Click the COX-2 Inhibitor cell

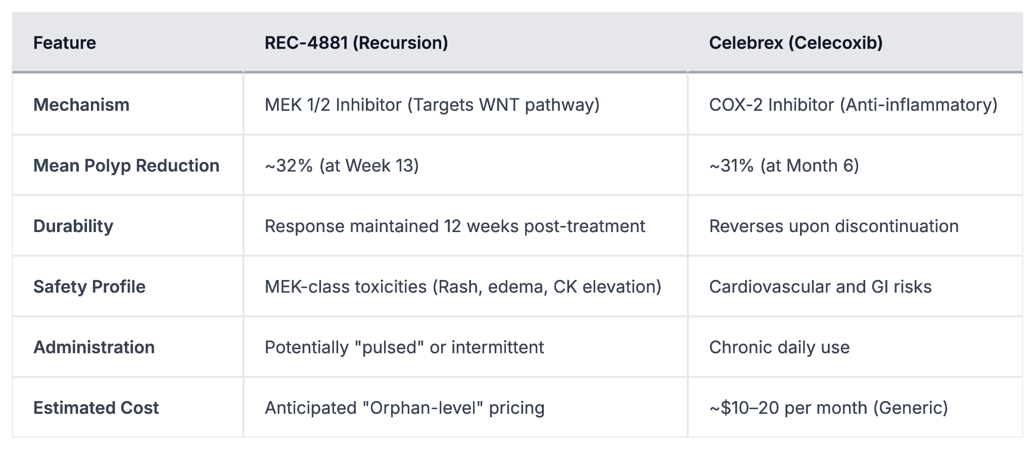click(x=853, y=105)
